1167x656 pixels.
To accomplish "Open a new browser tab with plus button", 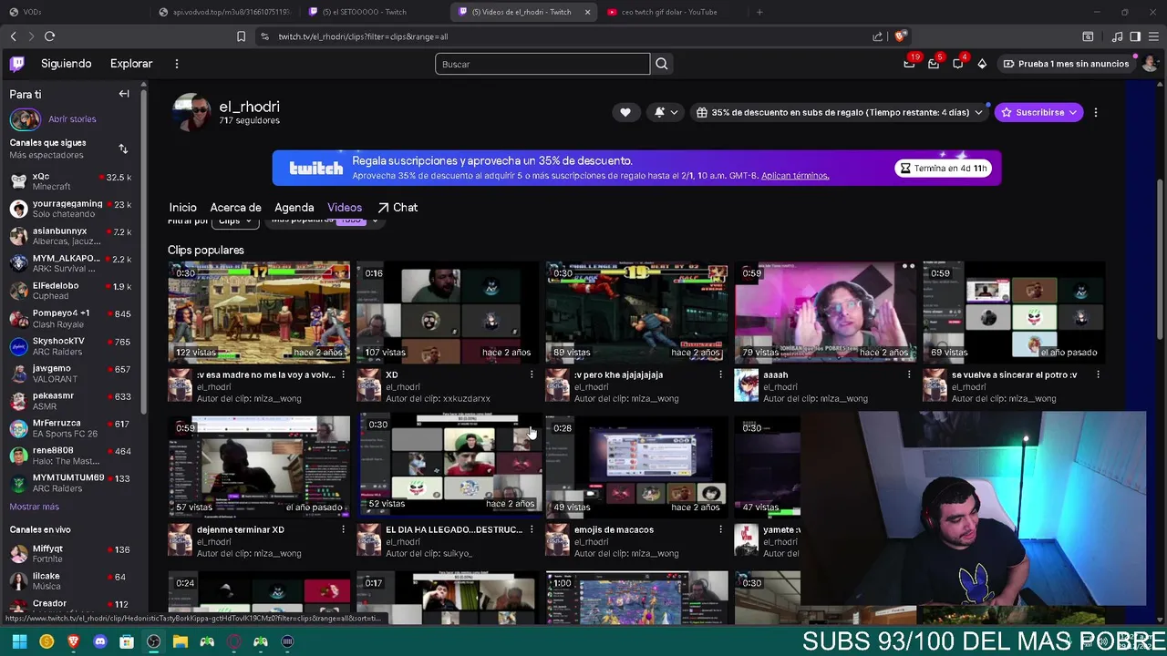I will [759, 12].
